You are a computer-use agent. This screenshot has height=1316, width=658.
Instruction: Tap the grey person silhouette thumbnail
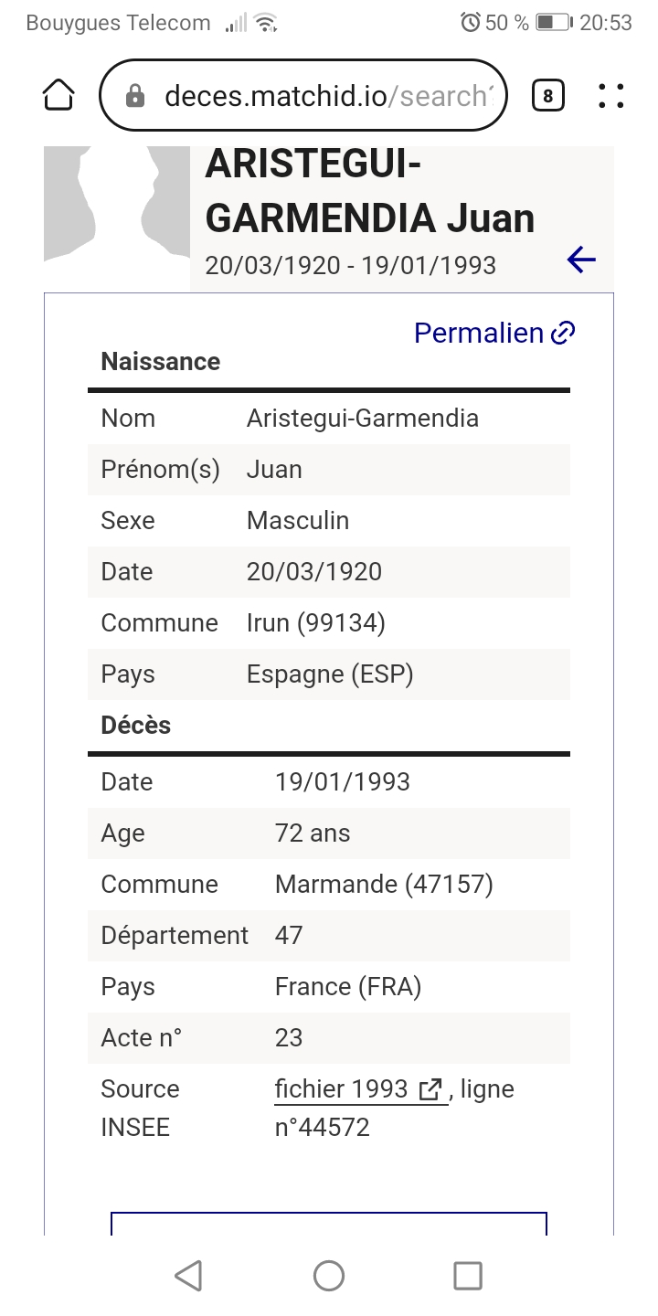pos(116,203)
